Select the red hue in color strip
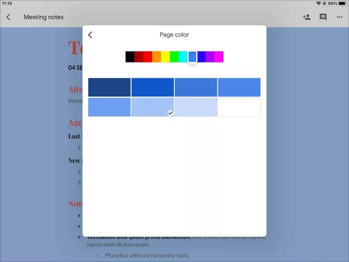The image size is (349, 262). (x=148, y=57)
